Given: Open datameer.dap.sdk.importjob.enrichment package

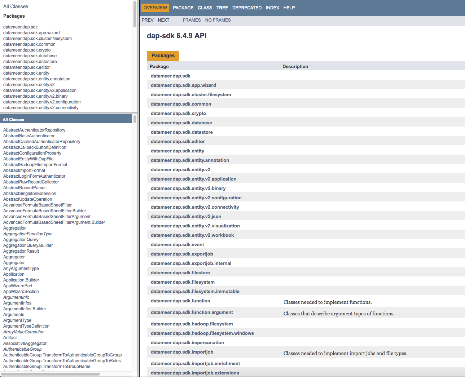Looking at the screenshot, I should click(195, 364).
